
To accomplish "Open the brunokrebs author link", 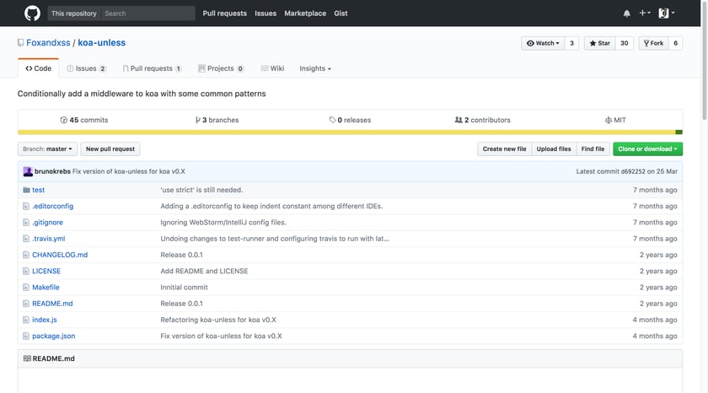I will 52,171.
